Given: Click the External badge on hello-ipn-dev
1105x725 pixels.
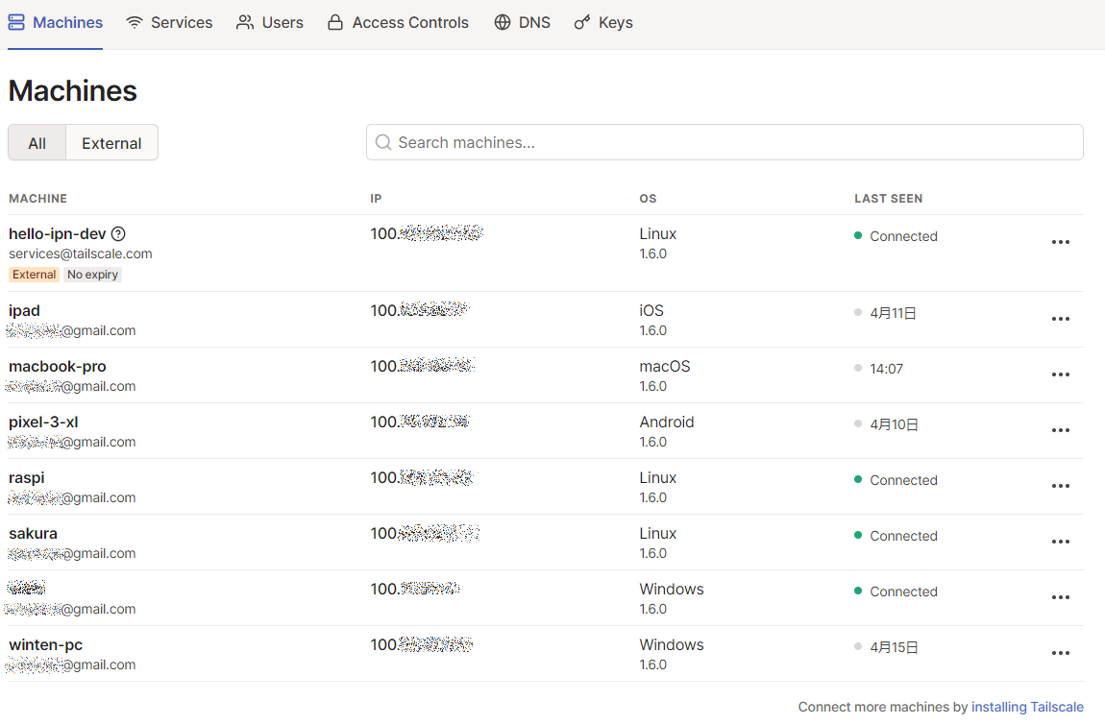Looking at the screenshot, I should click(34, 275).
